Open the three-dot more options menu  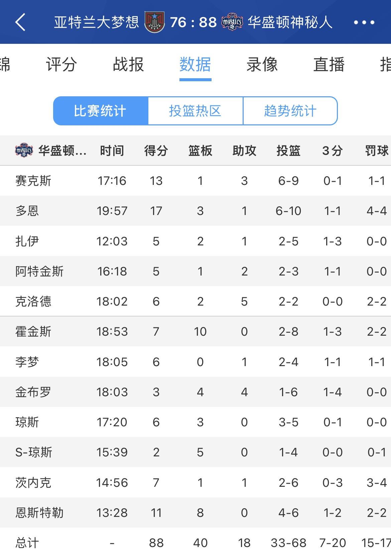tap(364, 22)
